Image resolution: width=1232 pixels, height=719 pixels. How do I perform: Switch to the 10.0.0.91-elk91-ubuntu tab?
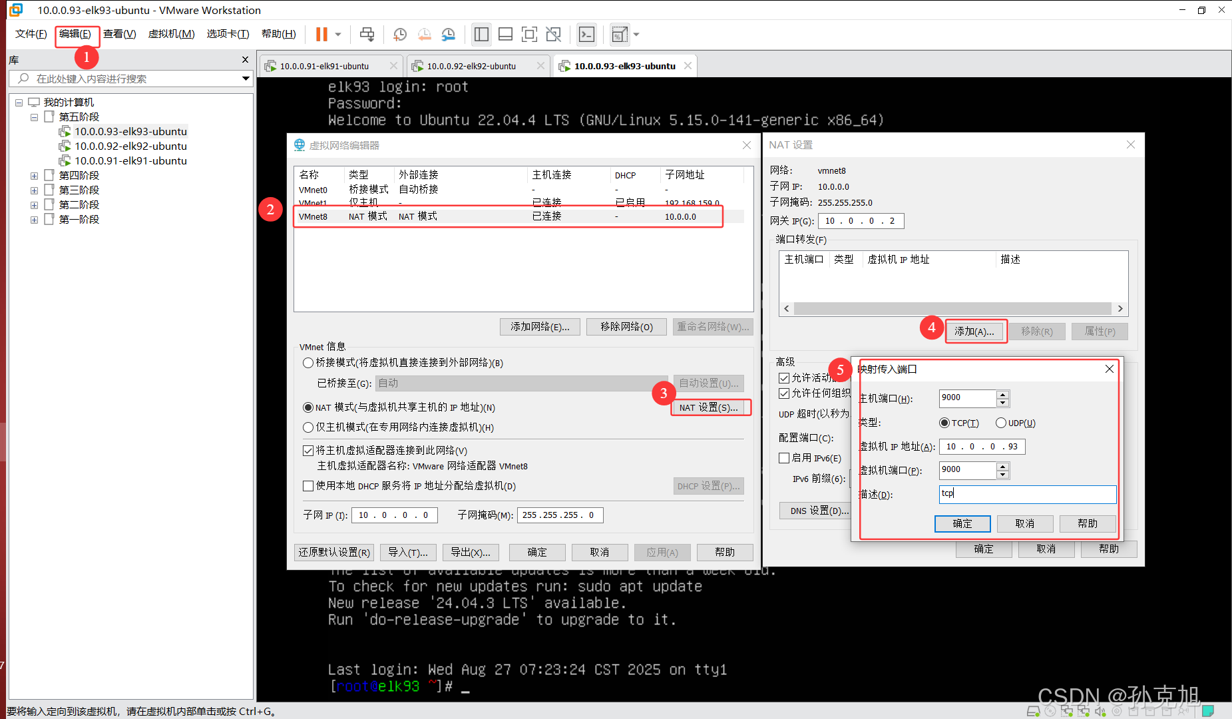point(324,66)
